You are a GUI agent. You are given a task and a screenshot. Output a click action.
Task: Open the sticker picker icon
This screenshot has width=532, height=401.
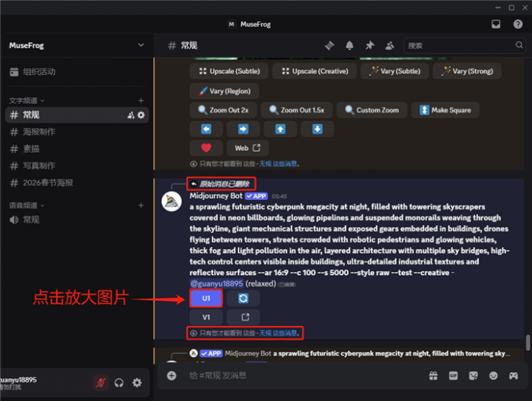pos(473,375)
